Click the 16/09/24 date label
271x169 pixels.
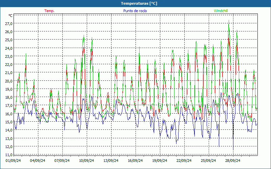(135, 161)
